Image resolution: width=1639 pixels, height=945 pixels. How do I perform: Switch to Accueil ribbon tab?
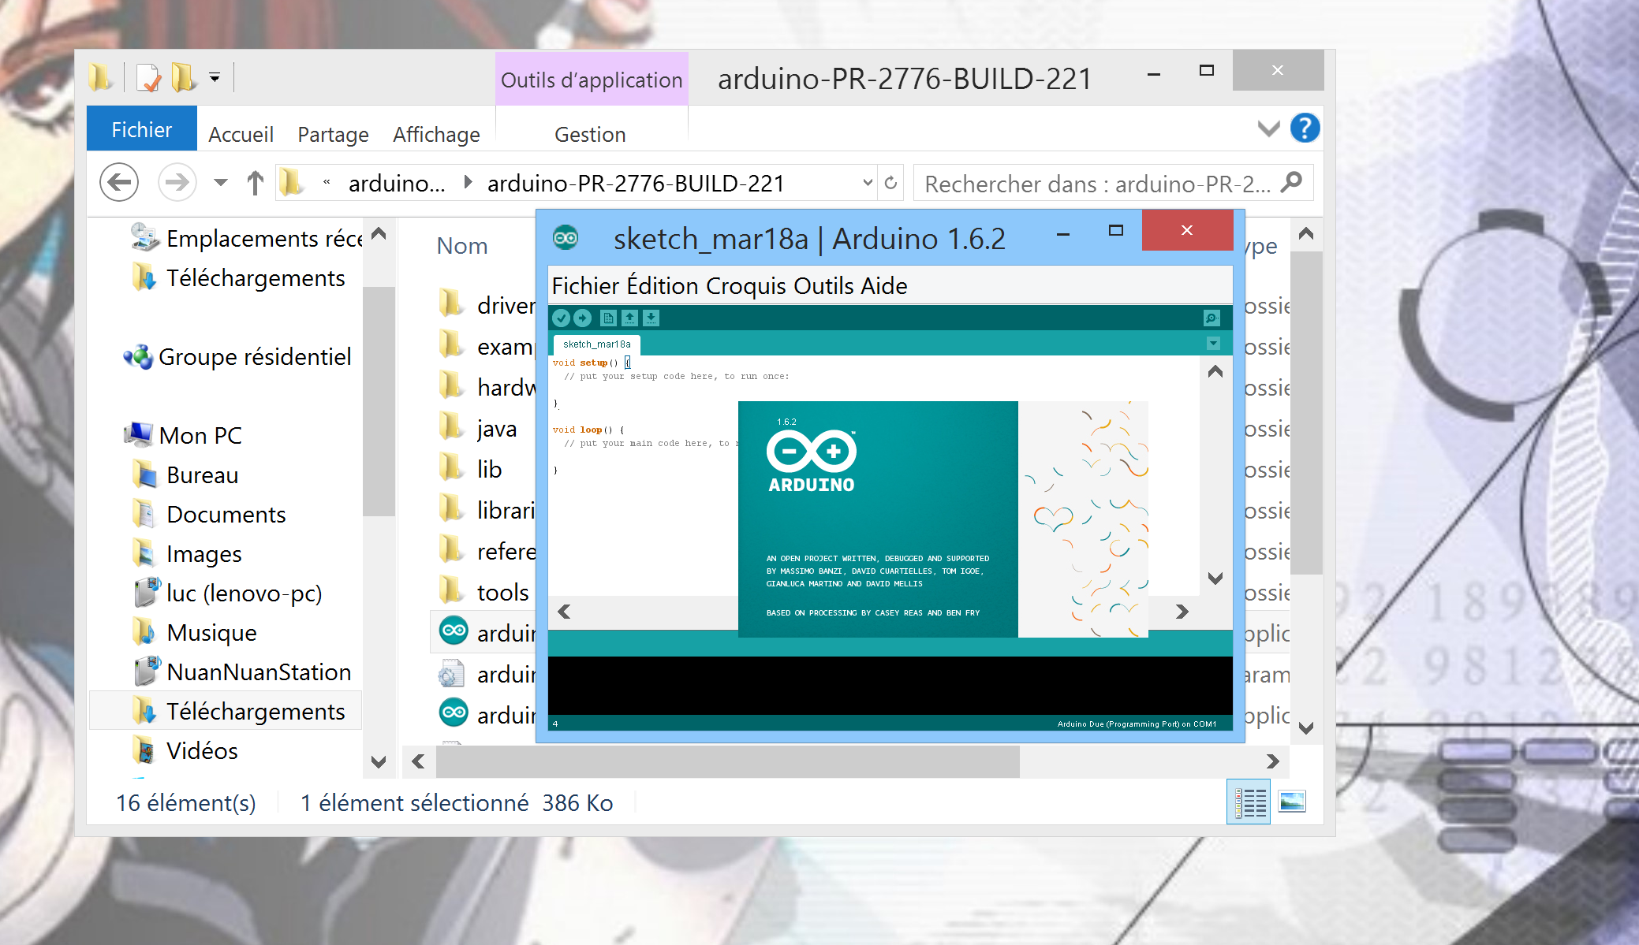[x=241, y=135]
